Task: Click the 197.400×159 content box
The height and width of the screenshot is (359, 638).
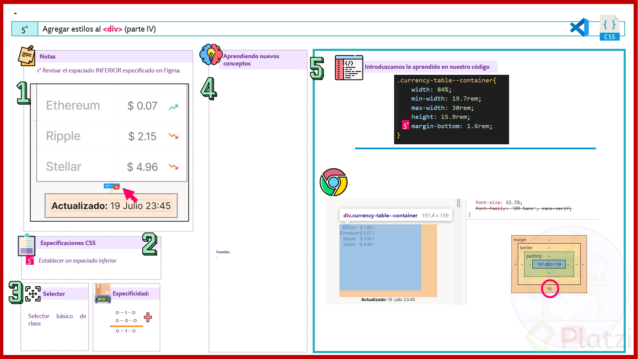Action: coord(549,264)
